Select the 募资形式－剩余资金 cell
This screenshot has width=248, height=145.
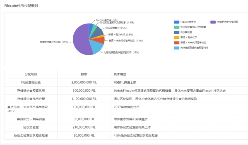click(31, 119)
